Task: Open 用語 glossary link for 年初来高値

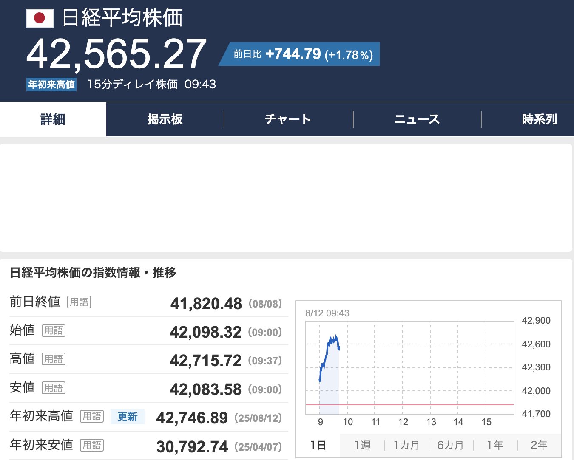Action: tap(92, 416)
